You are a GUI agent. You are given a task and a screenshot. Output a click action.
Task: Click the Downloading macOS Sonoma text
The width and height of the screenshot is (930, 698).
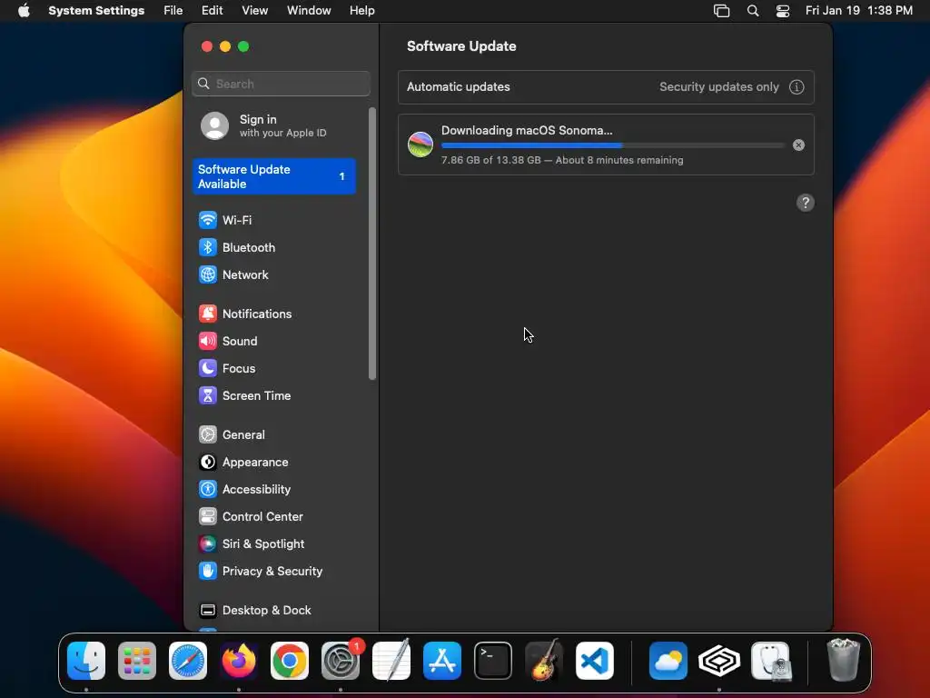tap(527, 131)
